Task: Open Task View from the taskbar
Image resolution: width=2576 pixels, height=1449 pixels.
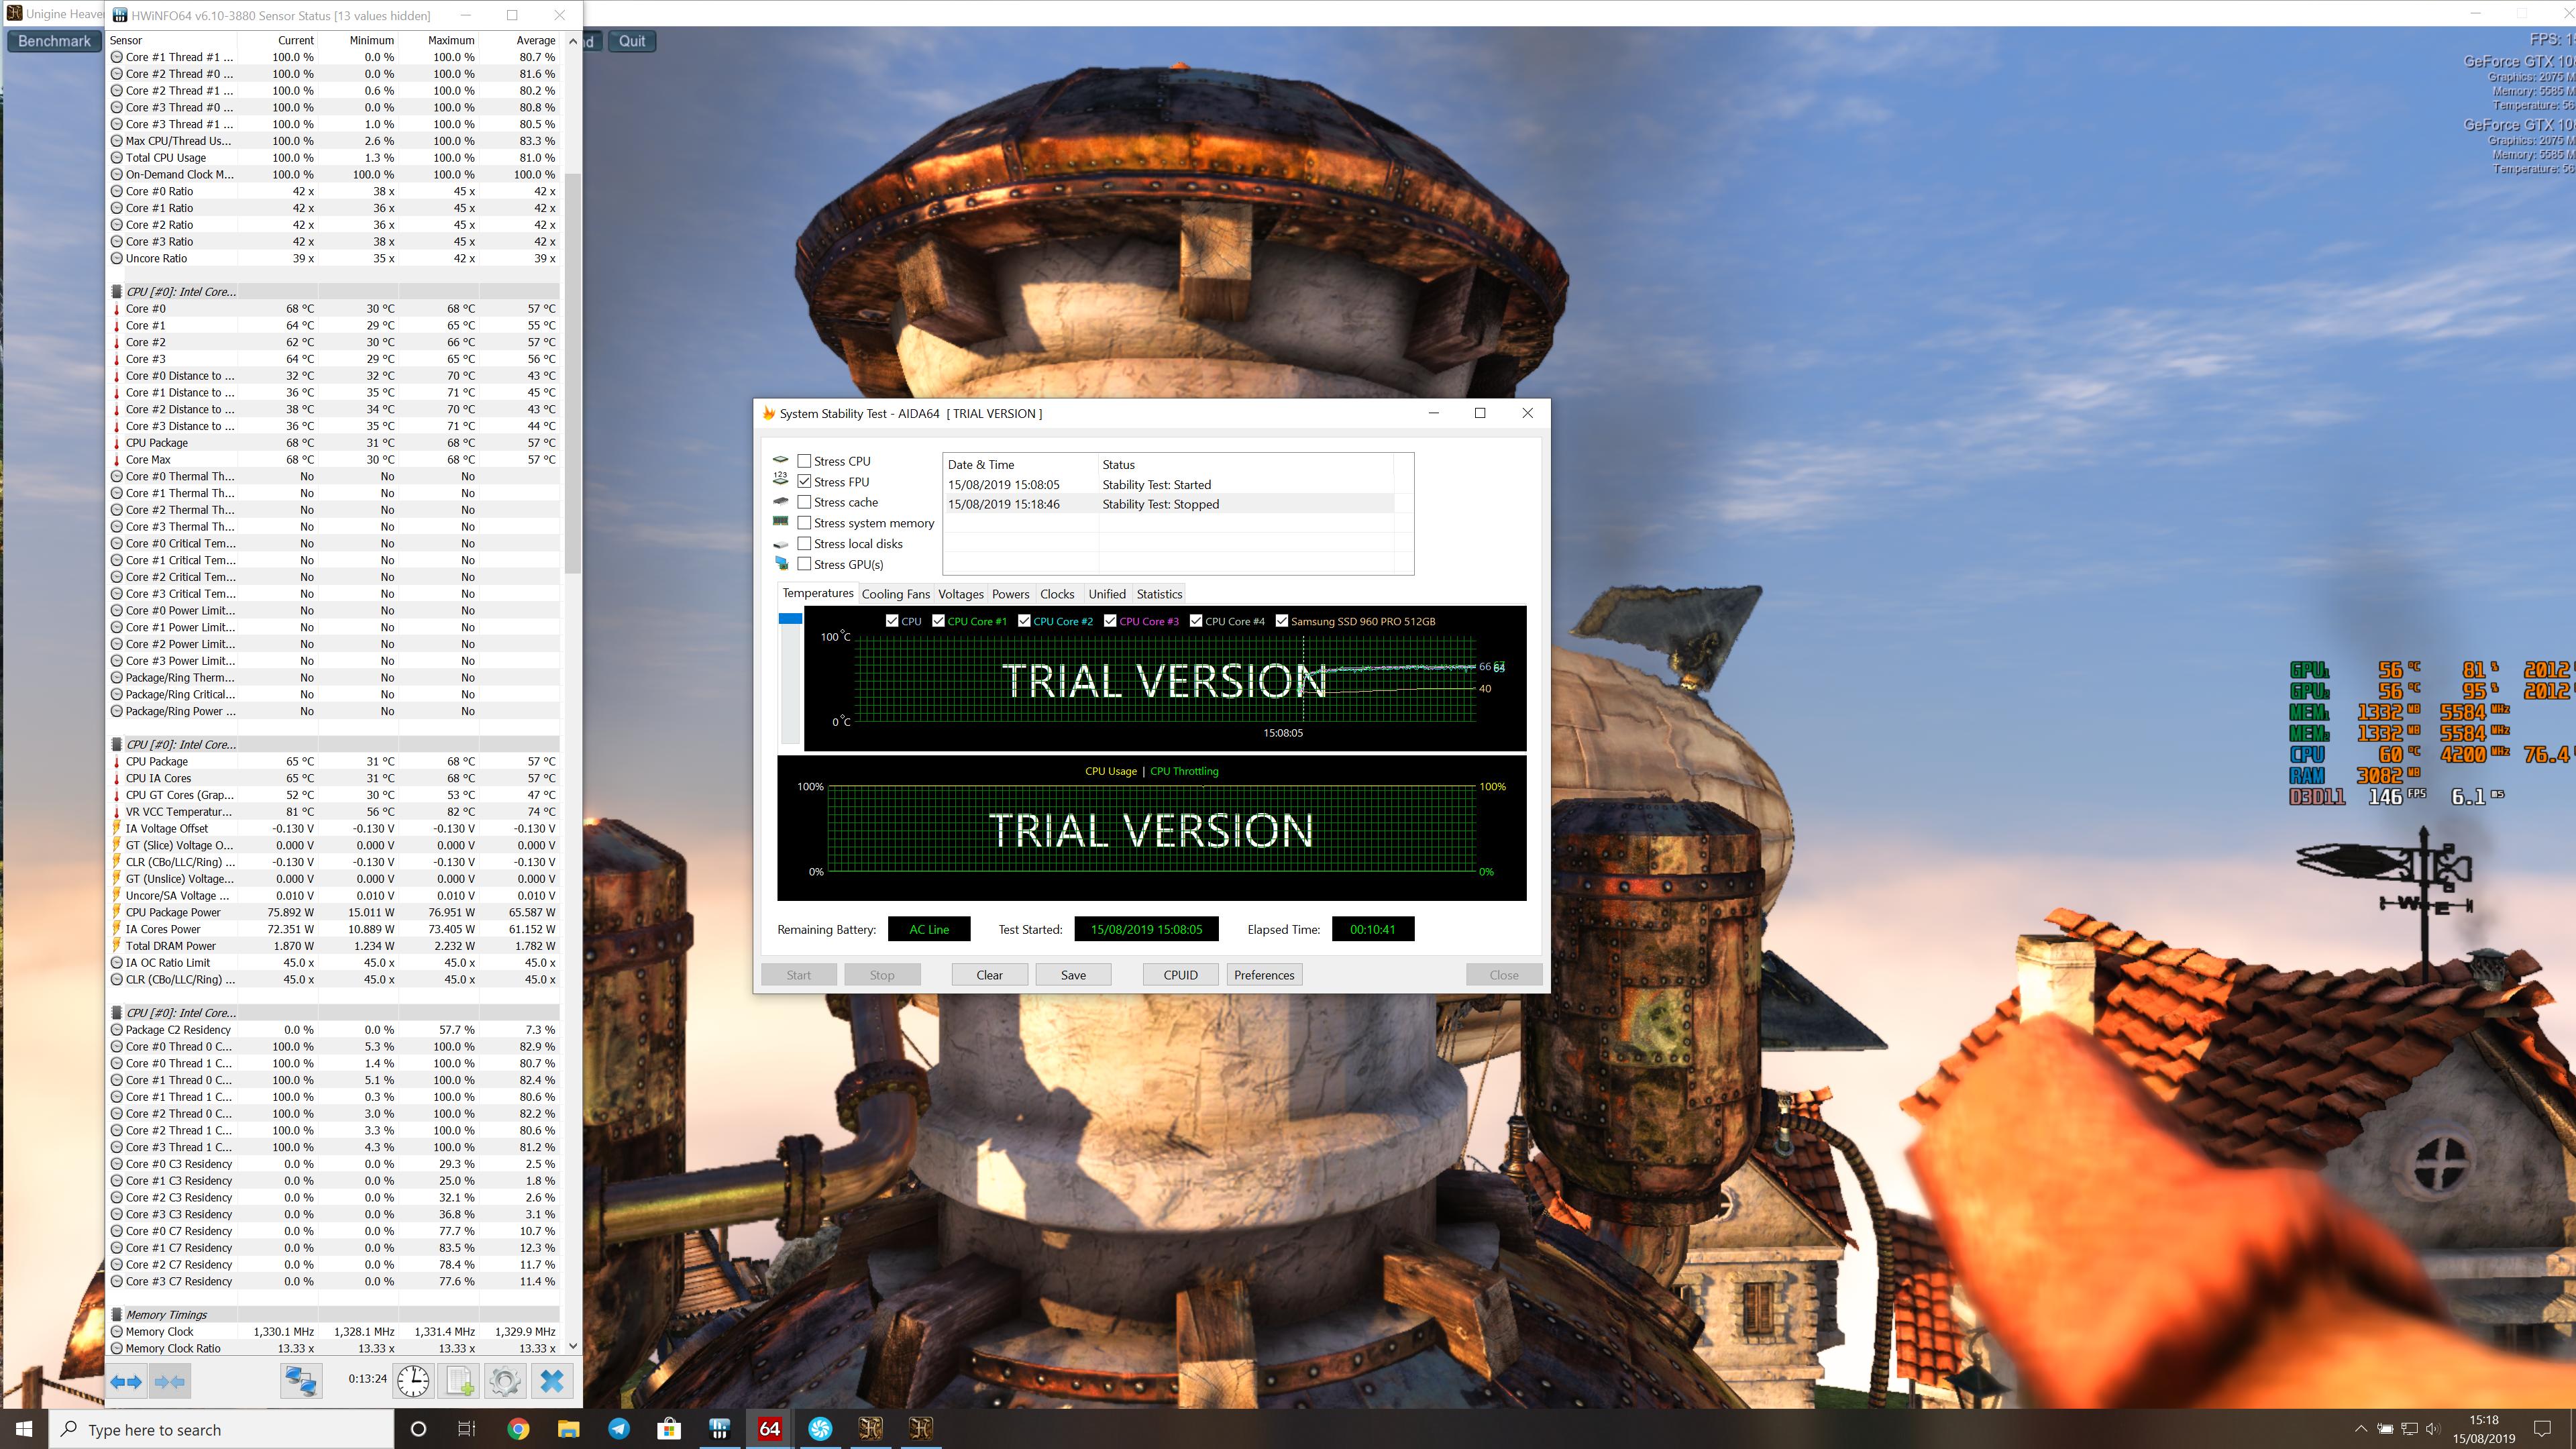Action: (467, 1429)
